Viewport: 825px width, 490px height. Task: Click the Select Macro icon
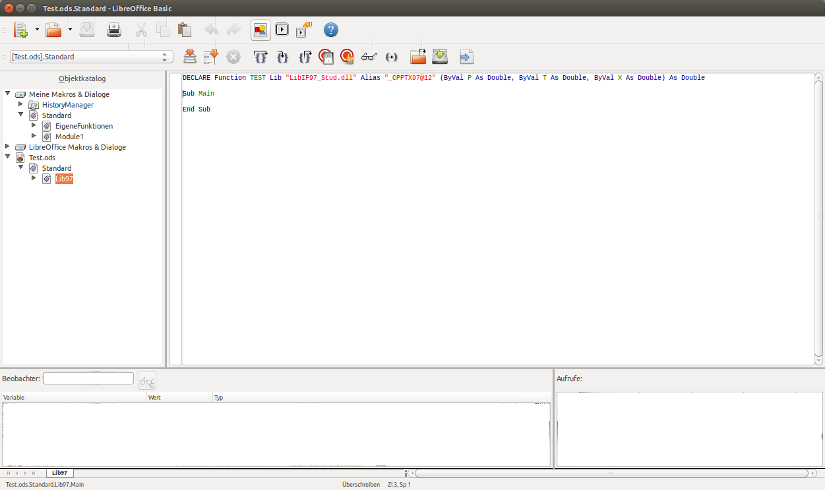click(x=282, y=30)
